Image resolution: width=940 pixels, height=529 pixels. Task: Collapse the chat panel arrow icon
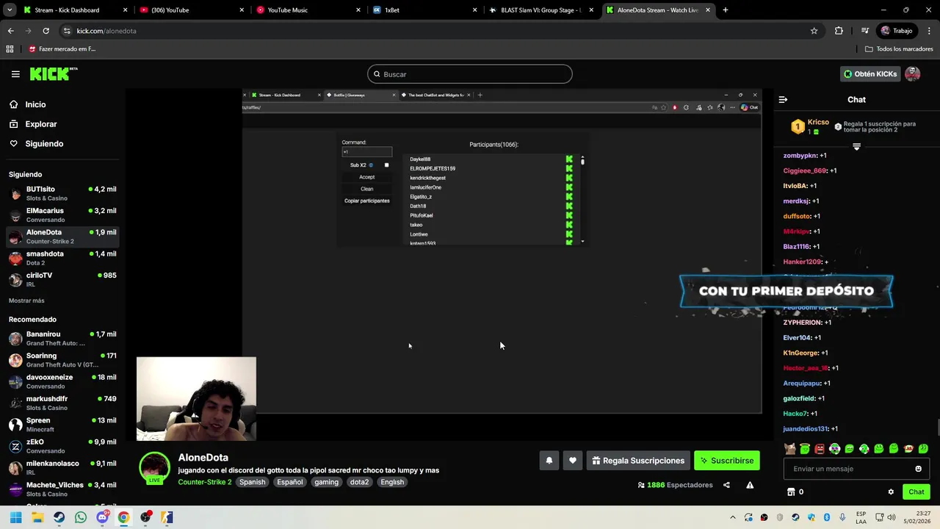tap(783, 99)
